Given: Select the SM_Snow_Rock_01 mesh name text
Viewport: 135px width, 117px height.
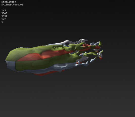Looking at the screenshot, I should 12,5.
